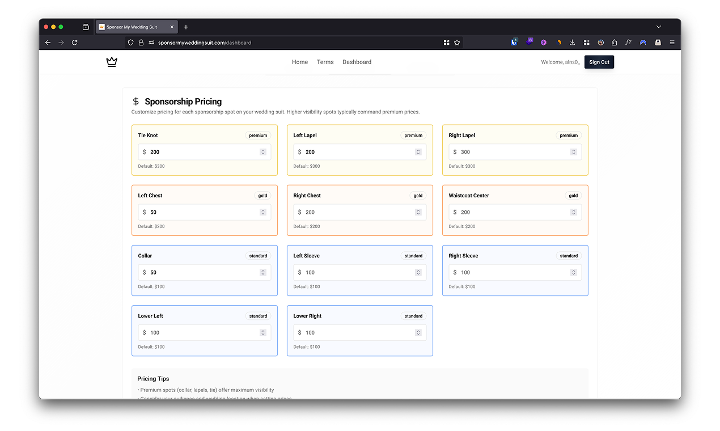Viewport: 720px width, 431px height.
Task: Click the Right Sleeve price stepper arrows
Action: 574,272
